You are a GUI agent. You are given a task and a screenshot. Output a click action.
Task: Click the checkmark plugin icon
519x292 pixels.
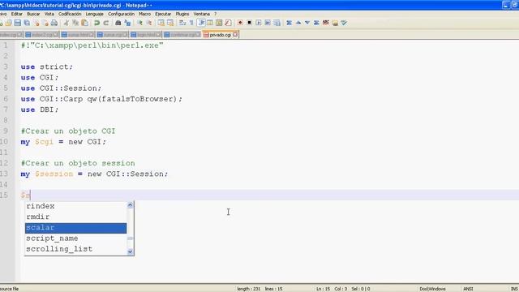[344, 23]
